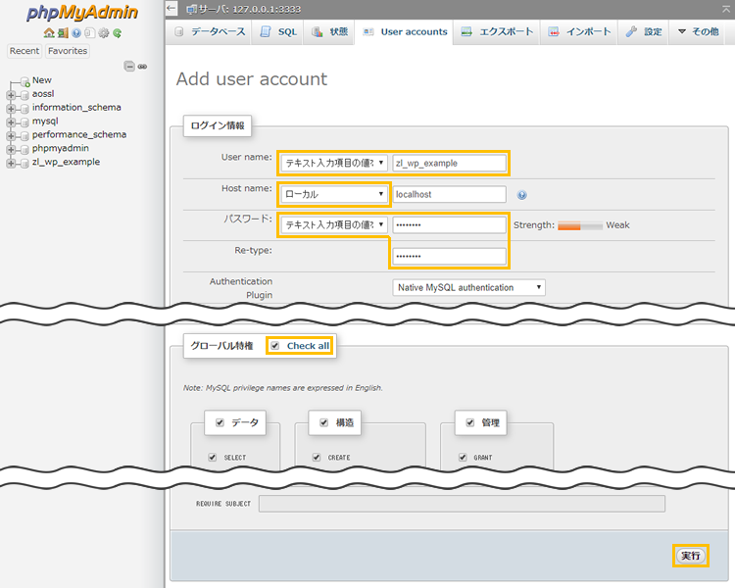The height and width of the screenshot is (588, 735).
Task: Open the blue documentation help icon
Action: click(x=75, y=33)
